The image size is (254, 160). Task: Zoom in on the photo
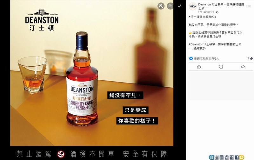coord(161,6)
